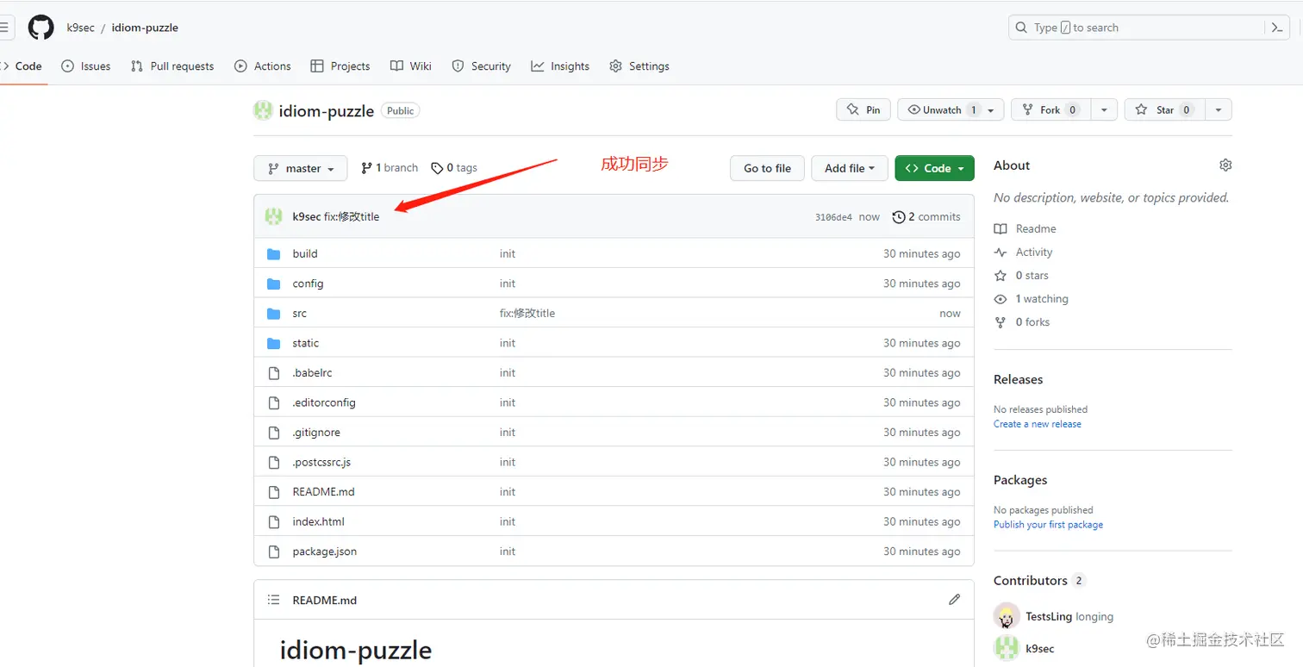The image size is (1303, 667).
Task: Open the k9sec owner breadcrumb link
Action: click(81, 28)
